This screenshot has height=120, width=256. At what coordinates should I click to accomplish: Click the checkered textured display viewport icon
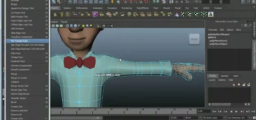click(79, 26)
